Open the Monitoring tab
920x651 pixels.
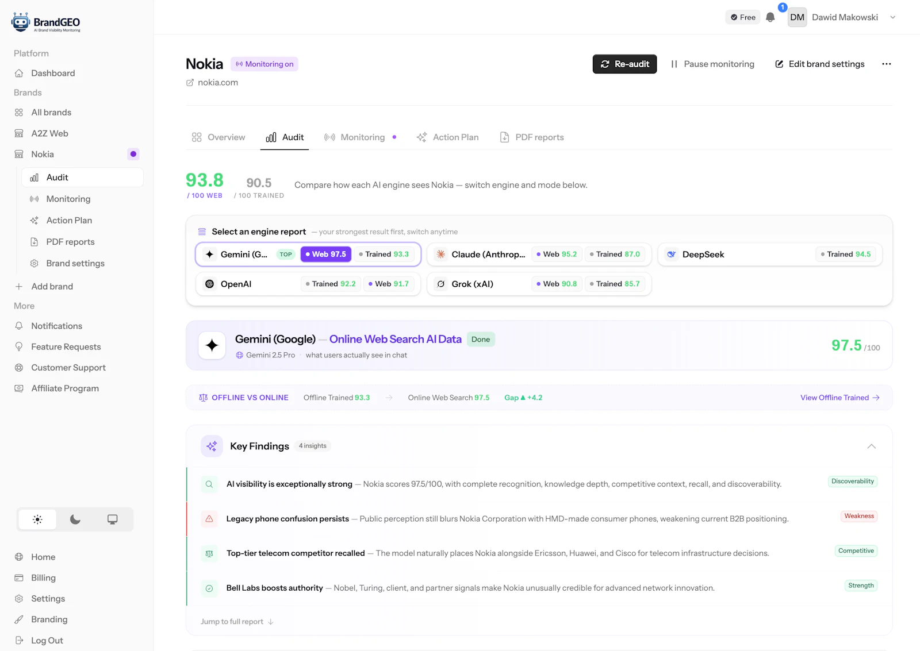coord(360,137)
